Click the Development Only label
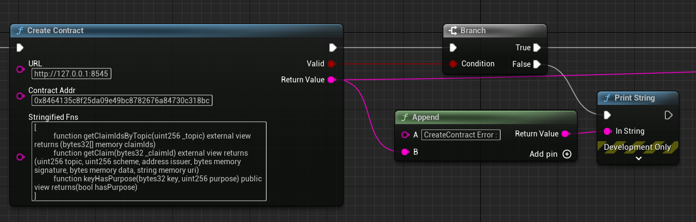Image resolution: width=696 pixels, height=222 pixels. [637, 147]
